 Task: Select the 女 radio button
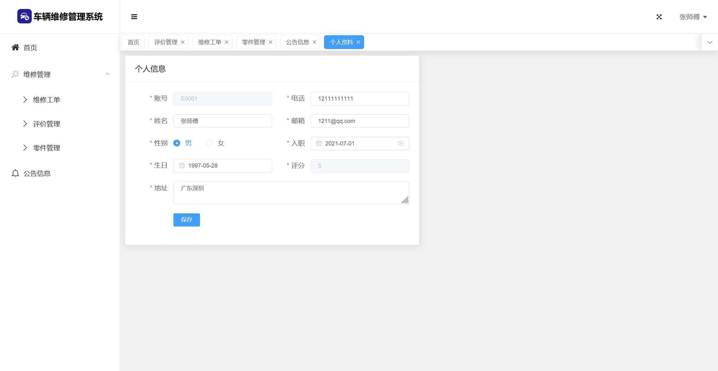click(x=209, y=143)
